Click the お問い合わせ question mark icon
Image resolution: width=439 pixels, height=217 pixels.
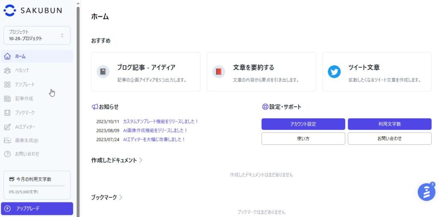pyautogui.click(x=7, y=154)
